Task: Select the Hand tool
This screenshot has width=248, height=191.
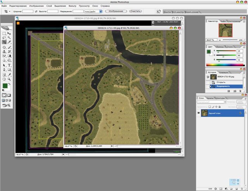Action: (x=4, y=79)
